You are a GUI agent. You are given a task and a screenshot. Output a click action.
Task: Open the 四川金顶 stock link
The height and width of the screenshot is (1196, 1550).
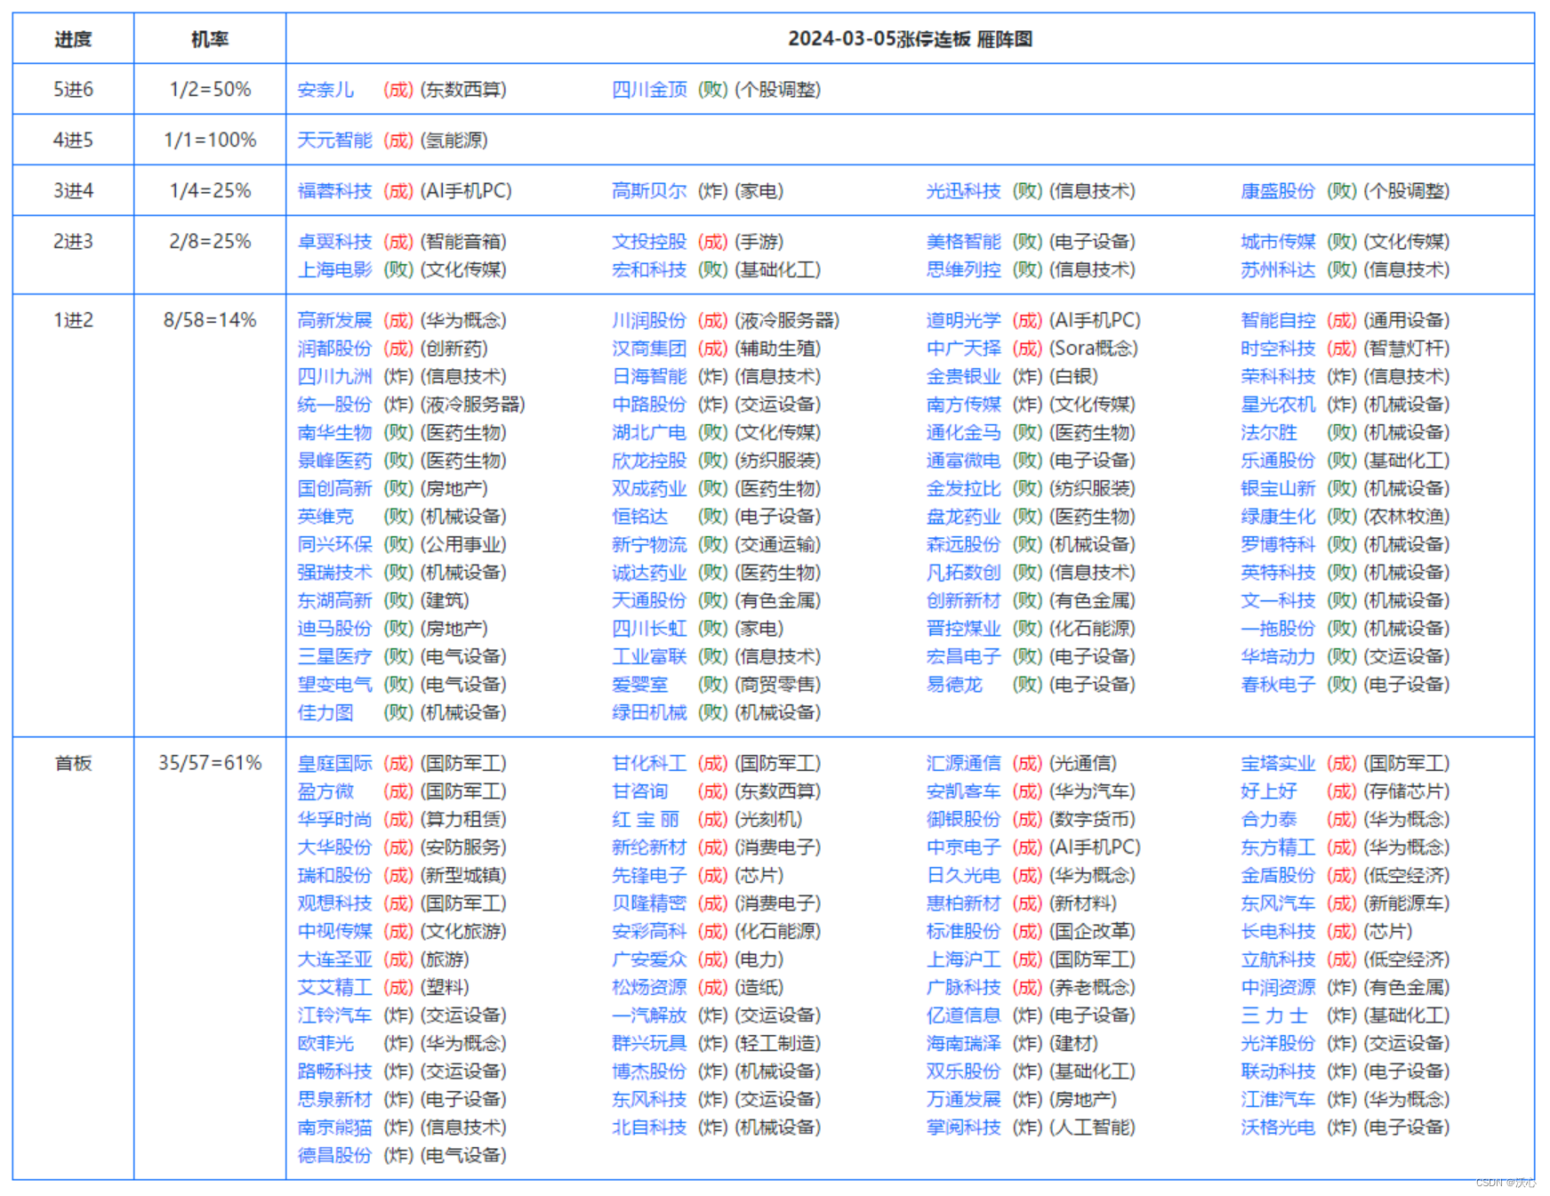tap(649, 90)
